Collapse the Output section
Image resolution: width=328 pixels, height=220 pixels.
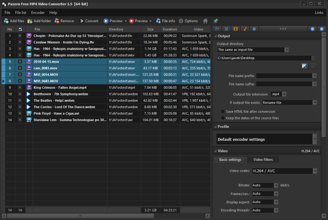point(215,36)
